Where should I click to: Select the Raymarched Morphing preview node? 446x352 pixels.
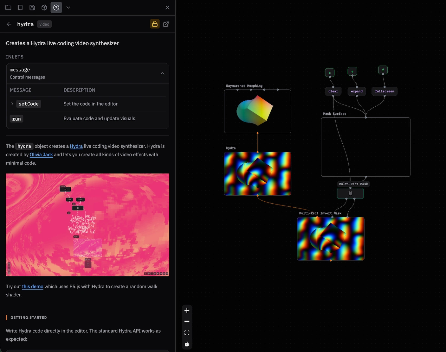coord(257,111)
